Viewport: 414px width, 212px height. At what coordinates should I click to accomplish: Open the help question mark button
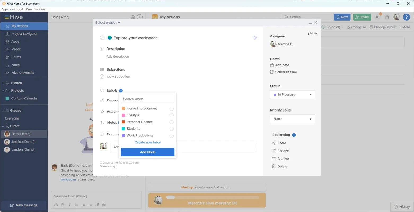coord(406,17)
